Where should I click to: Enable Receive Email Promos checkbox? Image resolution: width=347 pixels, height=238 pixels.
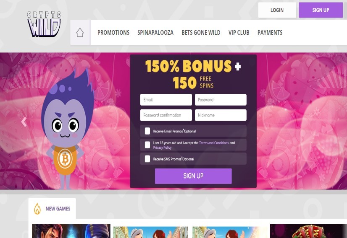point(147,131)
